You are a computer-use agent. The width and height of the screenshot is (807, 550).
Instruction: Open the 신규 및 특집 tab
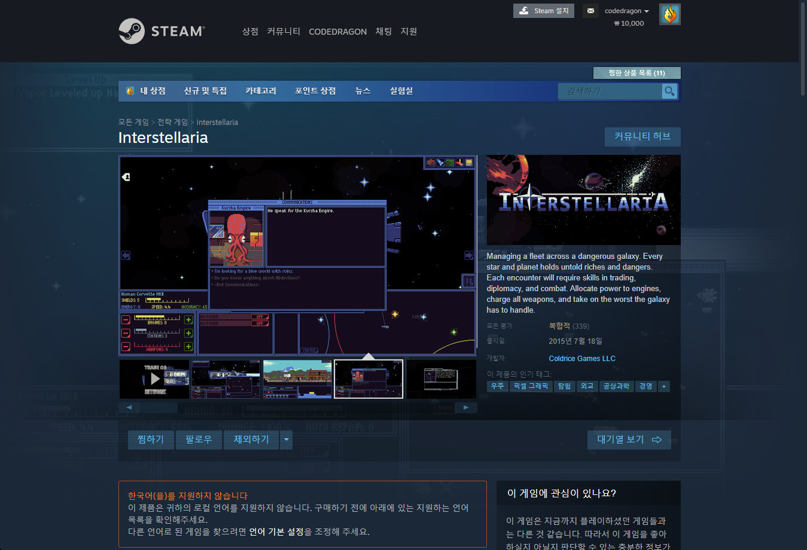(x=205, y=91)
